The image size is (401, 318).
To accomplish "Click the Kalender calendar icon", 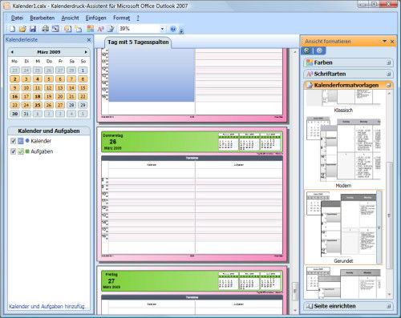I will tap(21, 141).
